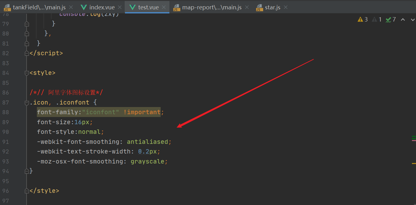This screenshot has width=416, height=205.
Task: Click the JS file icon on map-report tab
Action: tap(177, 7)
